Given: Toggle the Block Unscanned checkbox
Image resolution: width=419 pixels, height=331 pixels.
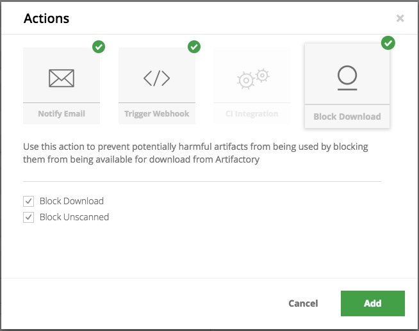Looking at the screenshot, I should pos(28,217).
